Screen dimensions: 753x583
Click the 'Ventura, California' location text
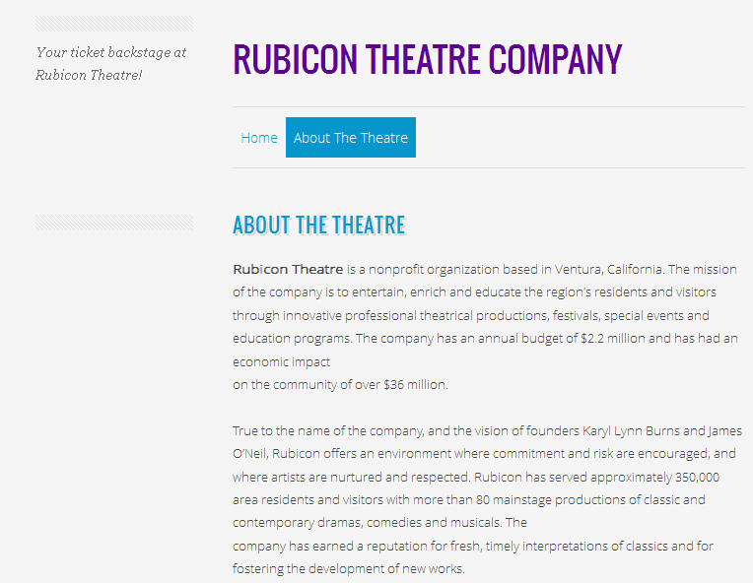pos(609,269)
